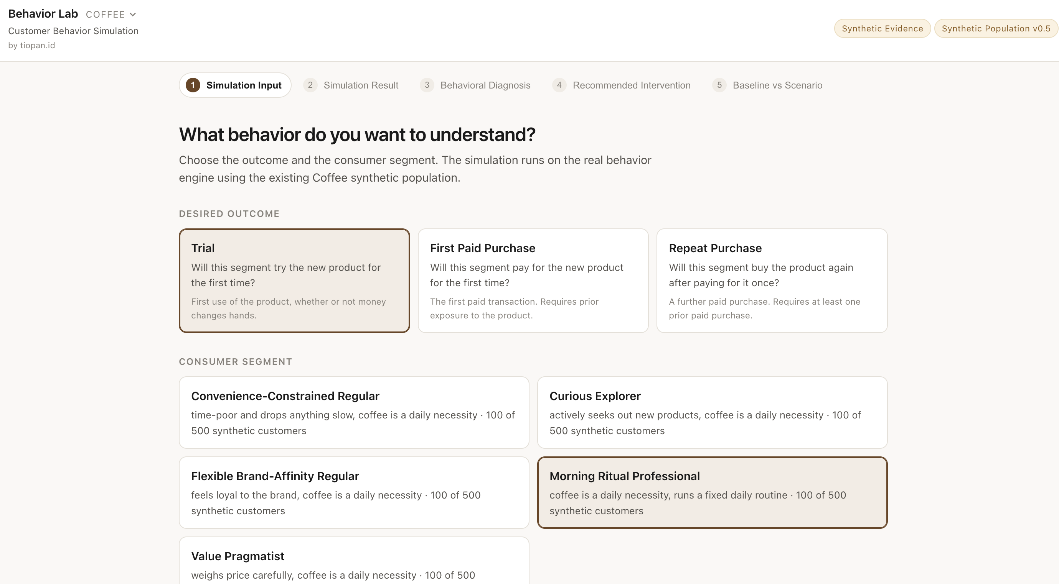Choose the Repeat Purchase outcome
This screenshot has height=584, width=1059.
(772, 281)
